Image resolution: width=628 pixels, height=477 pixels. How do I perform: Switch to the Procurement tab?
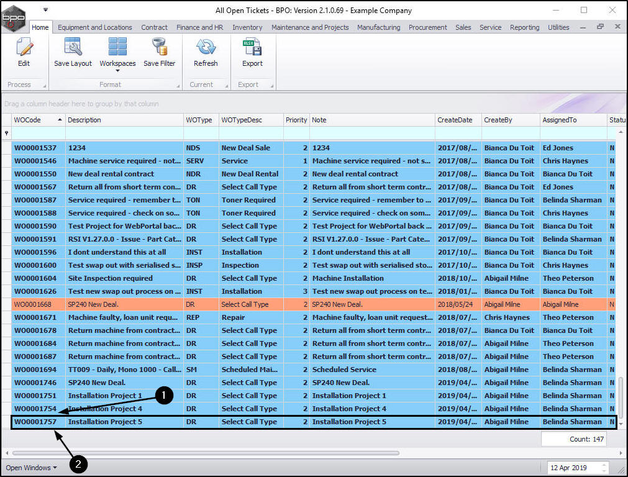point(427,27)
